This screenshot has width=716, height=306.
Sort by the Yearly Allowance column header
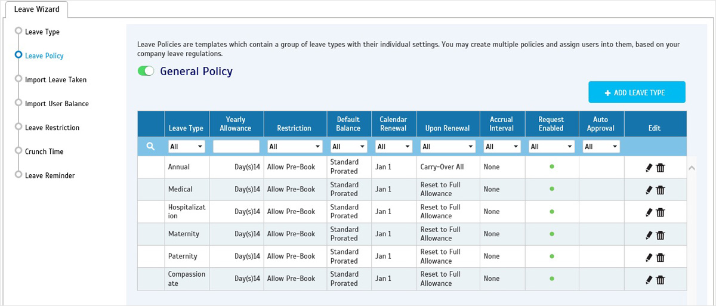(x=236, y=123)
